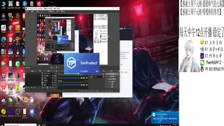Pop out the Scene Transitions dock
This screenshot has width=224, height=126.
[x=104, y=71]
